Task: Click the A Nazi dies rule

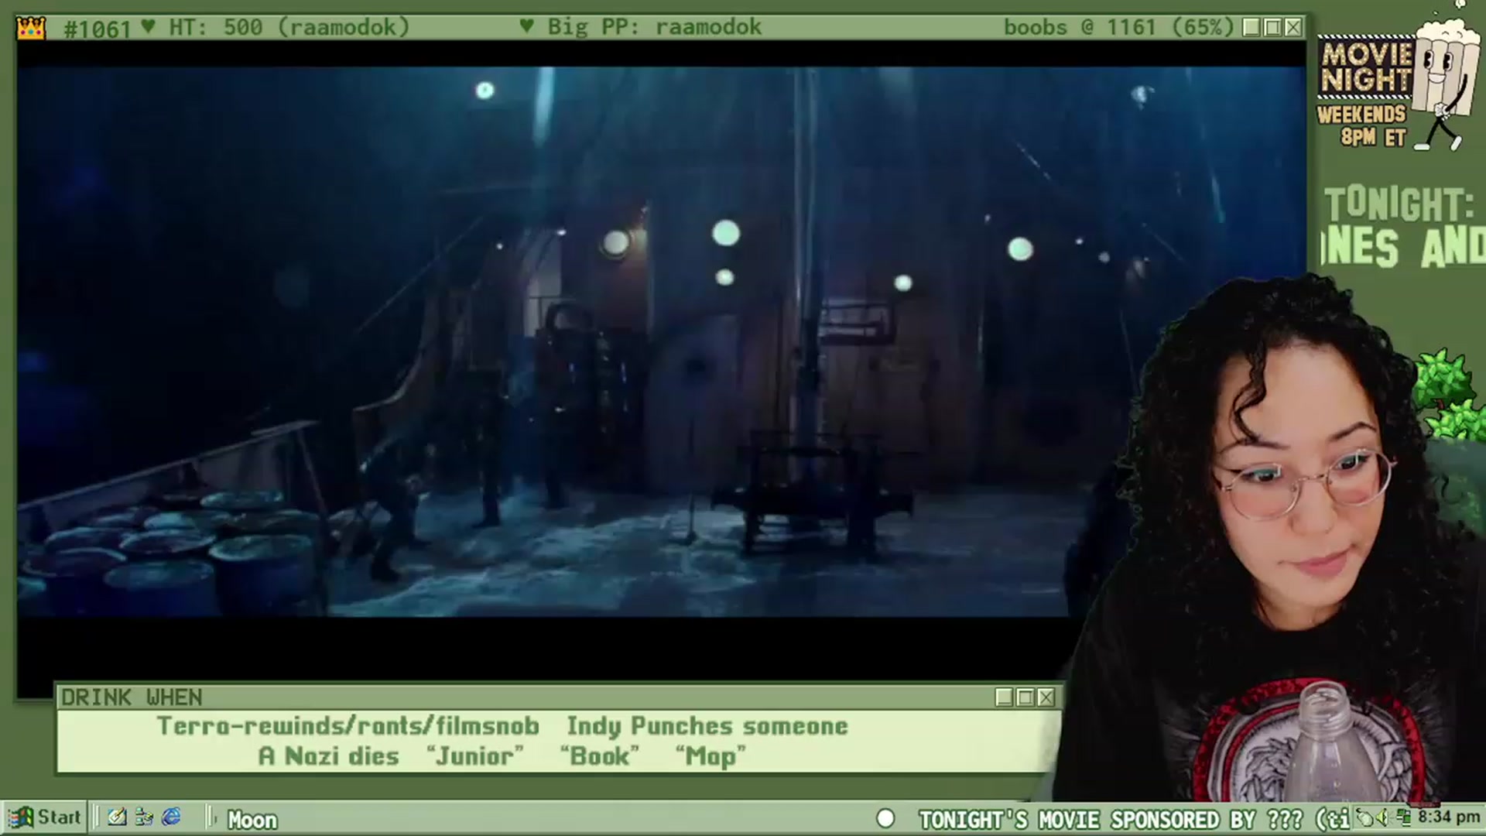Action: (x=329, y=755)
